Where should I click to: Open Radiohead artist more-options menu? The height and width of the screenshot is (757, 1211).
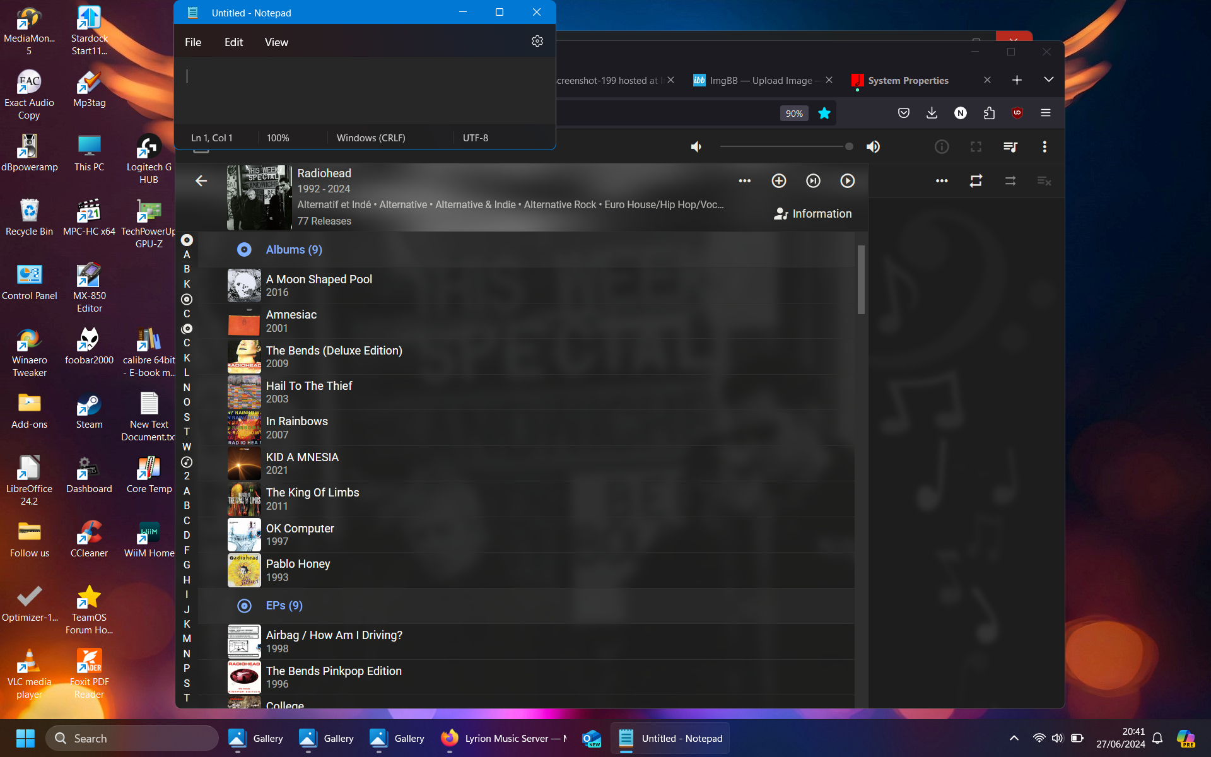pyautogui.click(x=745, y=181)
